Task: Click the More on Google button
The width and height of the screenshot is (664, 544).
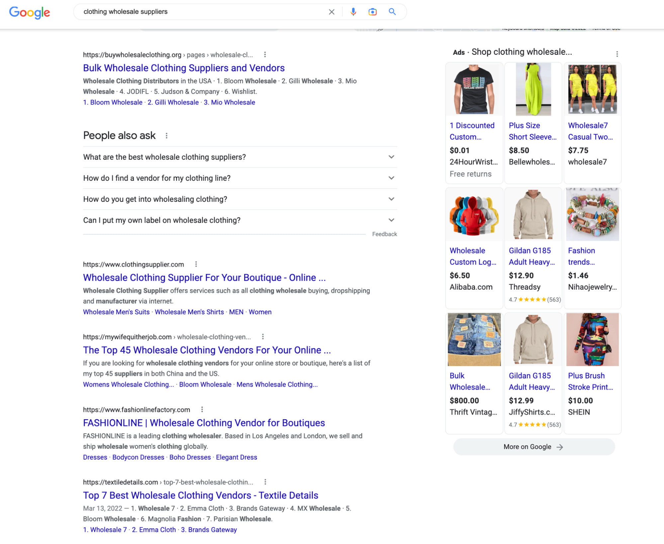Action: pyautogui.click(x=533, y=447)
